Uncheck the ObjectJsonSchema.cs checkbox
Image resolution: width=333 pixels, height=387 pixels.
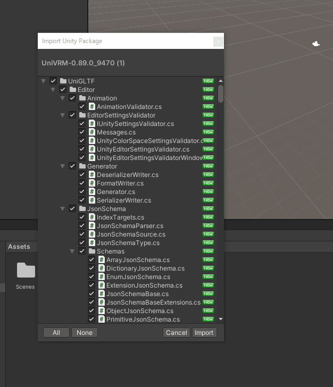coord(91,311)
